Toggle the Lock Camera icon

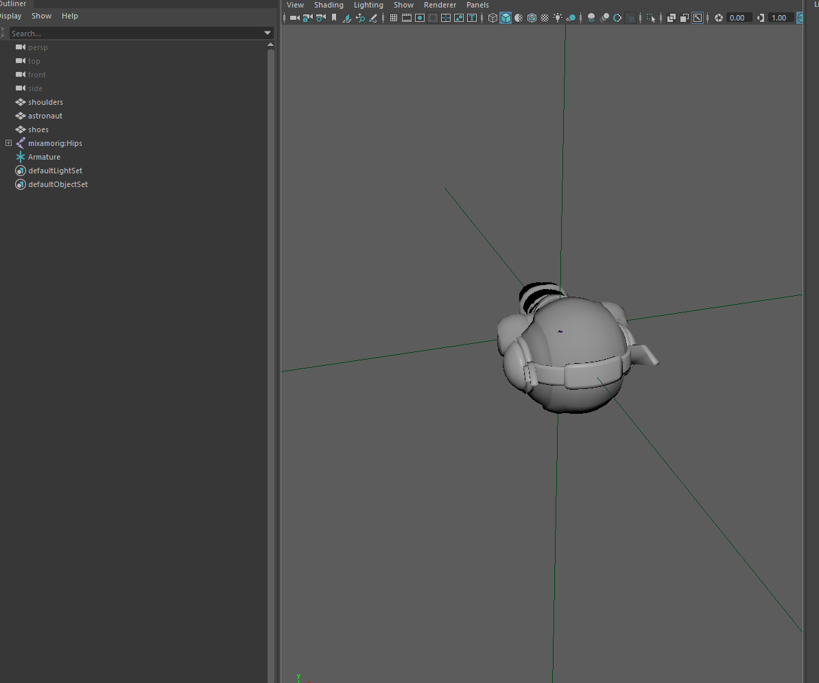click(x=308, y=18)
